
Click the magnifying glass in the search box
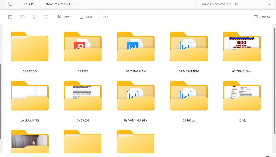pos(270,4)
